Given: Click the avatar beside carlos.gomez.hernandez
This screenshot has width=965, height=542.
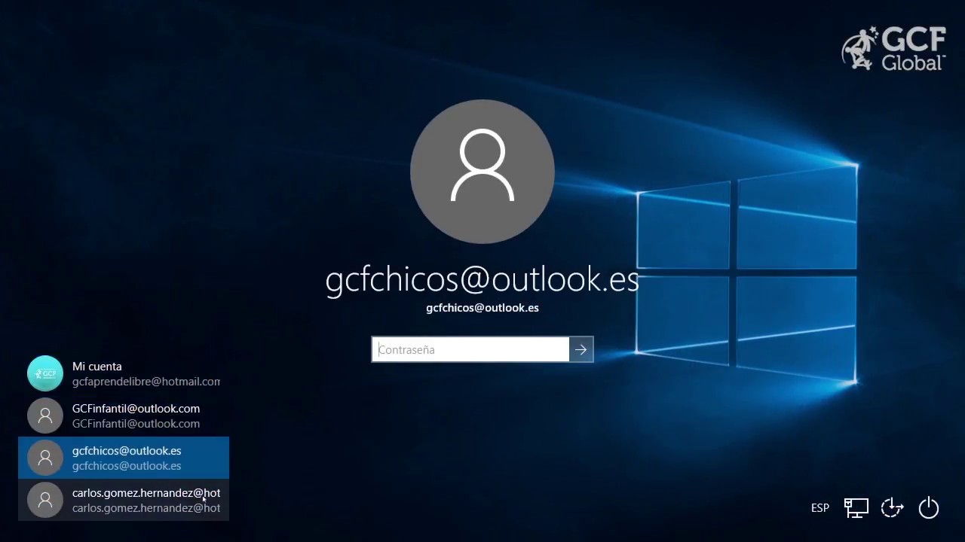Looking at the screenshot, I should (x=45, y=500).
